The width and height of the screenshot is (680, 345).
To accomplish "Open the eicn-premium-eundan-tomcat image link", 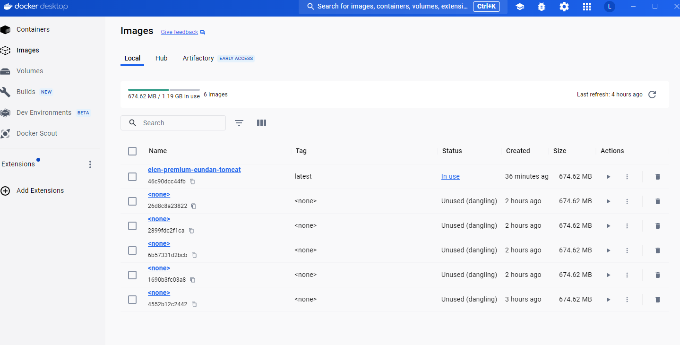I will [x=194, y=170].
